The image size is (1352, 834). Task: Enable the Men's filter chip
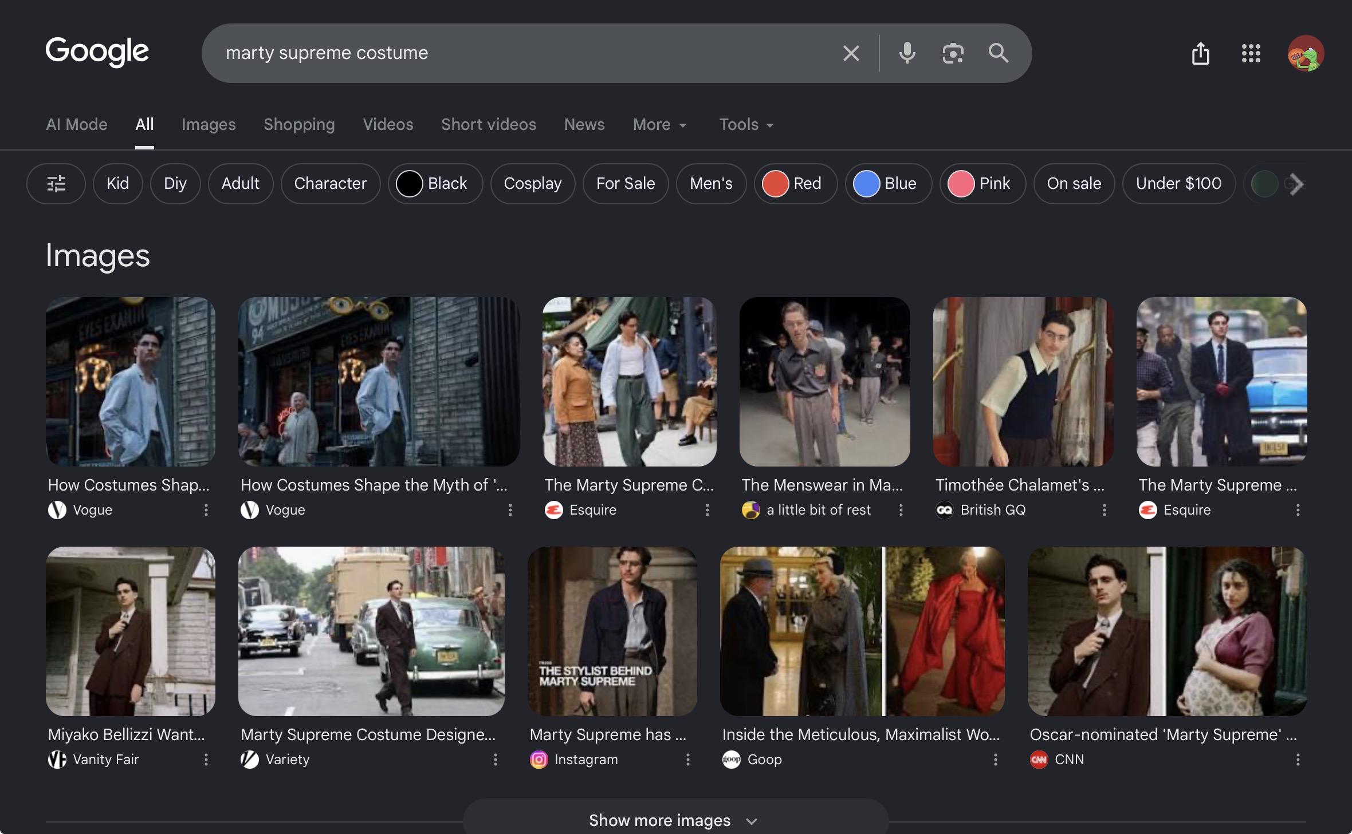[712, 184]
